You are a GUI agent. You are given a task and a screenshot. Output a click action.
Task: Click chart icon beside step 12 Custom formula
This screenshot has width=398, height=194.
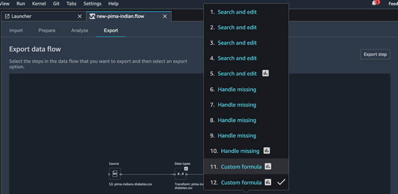pos(268,182)
